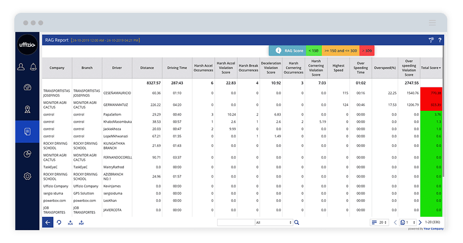Select driver CESEÑAMAURICIO
The width and height of the screenshot is (463, 243).
pos(117,93)
